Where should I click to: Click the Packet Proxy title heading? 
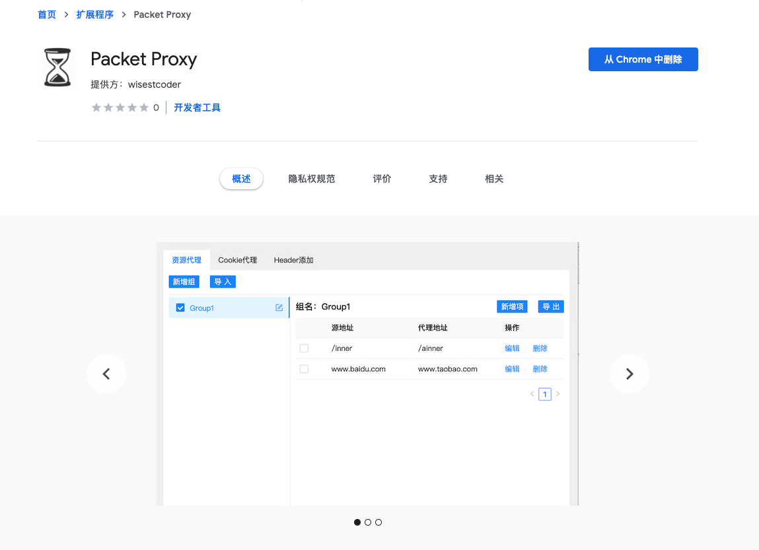pyautogui.click(x=144, y=59)
